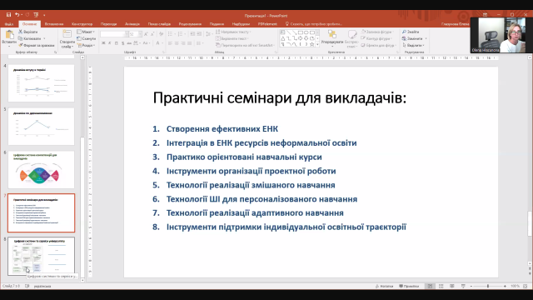Click the 'Tell me' search field
533x300 pixels.
coord(313,24)
